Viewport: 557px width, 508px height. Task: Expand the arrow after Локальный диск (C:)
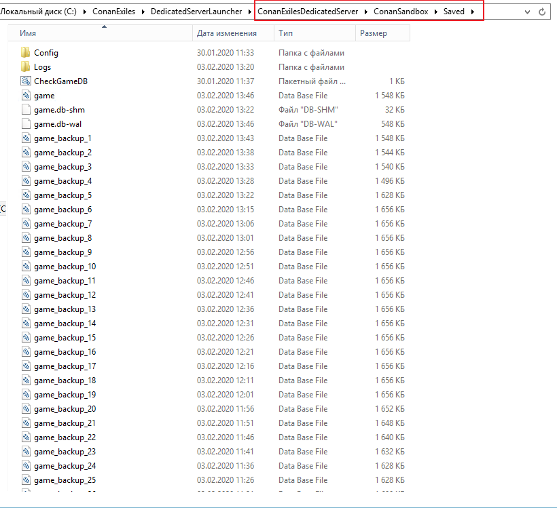click(x=84, y=12)
